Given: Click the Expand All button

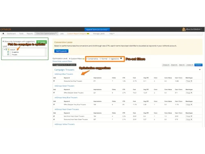Looking at the screenshot, I should (174, 65).
